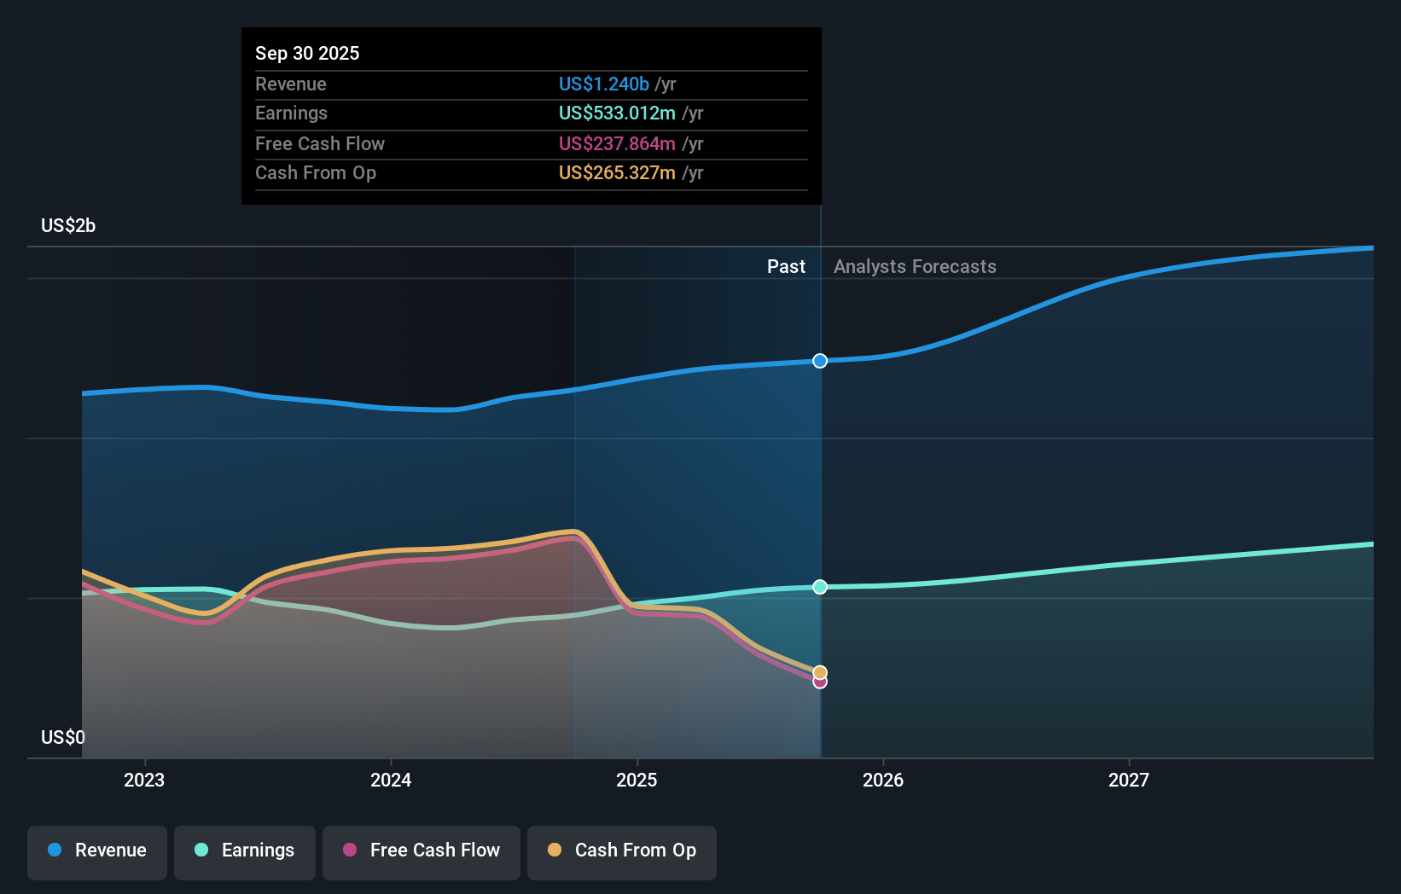Select the orange Cash From Op marker
This screenshot has height=894, width=1401.
tap(819, 670)
